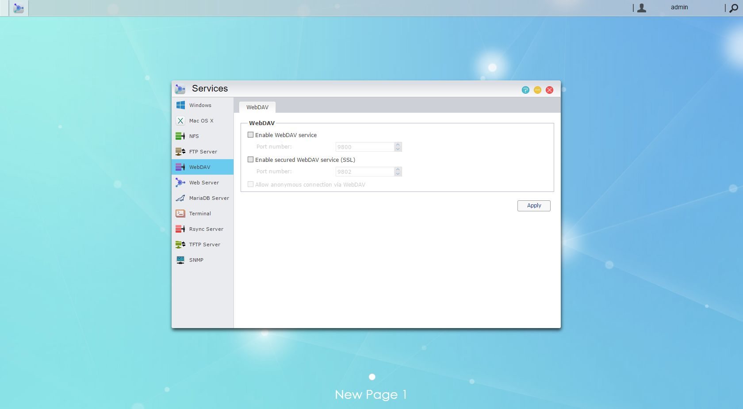This screenshot has height=409, width=743.
Task: Toggle Allow anonymous connection via WebDAV
Action: (251, 184)
